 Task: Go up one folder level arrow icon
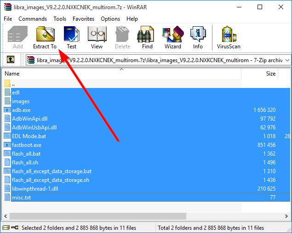pyautogui.click(x=11, y=59)
